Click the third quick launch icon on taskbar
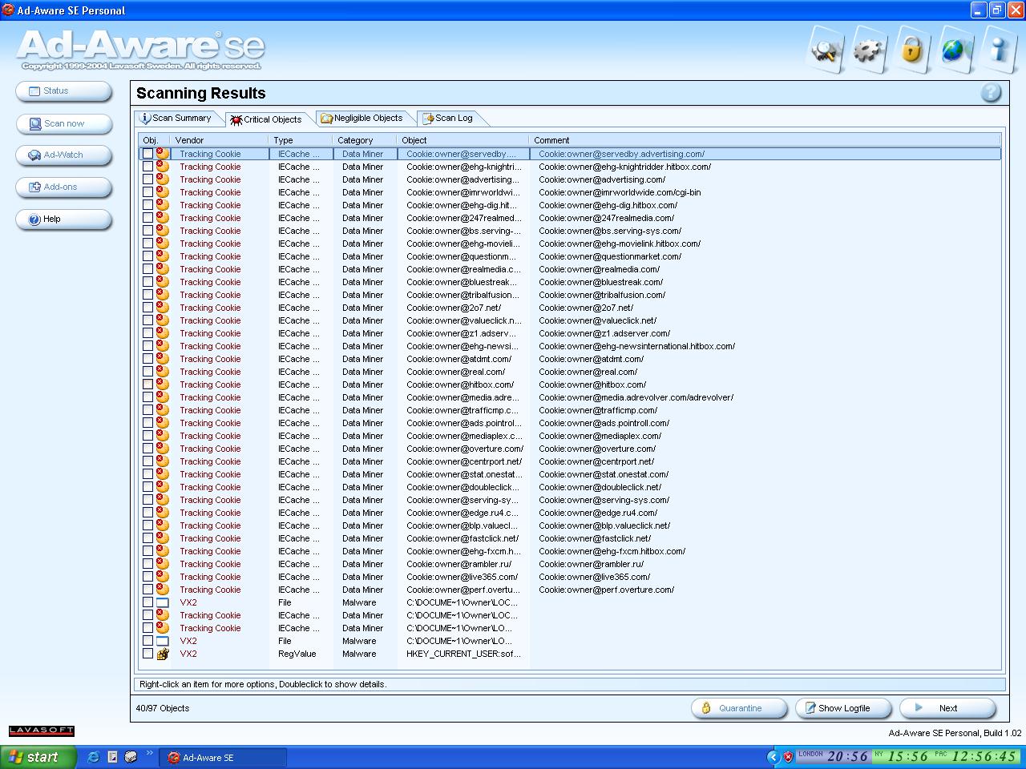 point(131,757)
